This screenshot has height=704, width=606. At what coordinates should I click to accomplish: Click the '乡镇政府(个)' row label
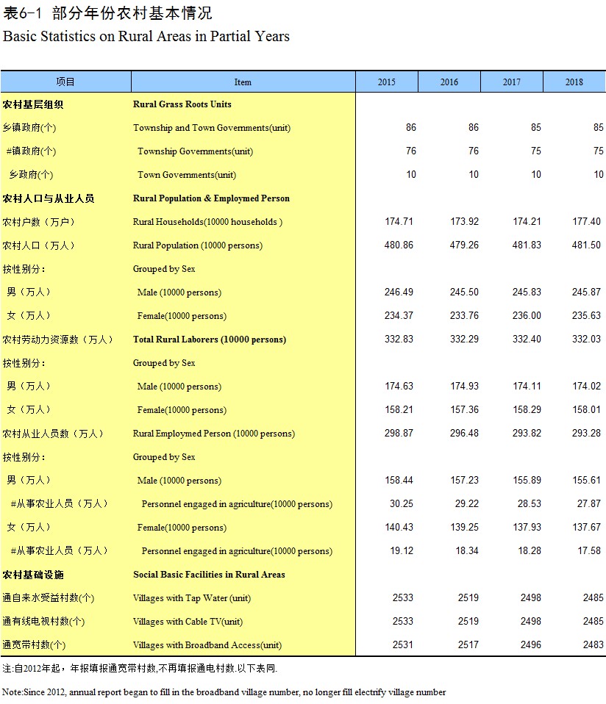pos(29,128)
